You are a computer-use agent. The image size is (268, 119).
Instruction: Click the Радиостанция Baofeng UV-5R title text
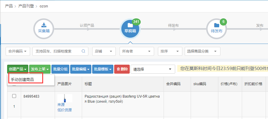coord(122,99)
